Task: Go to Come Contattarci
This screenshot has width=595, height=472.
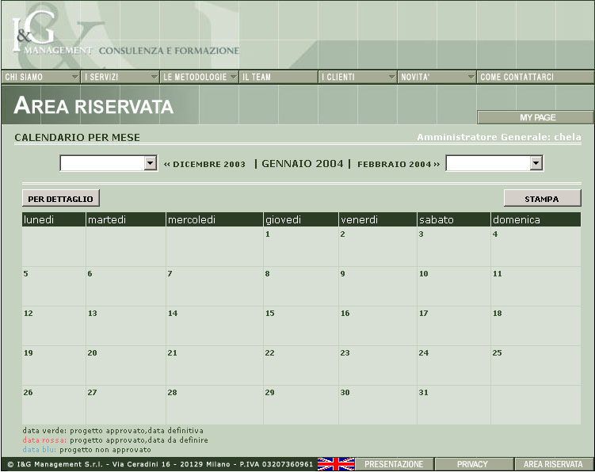Action: point(517,77)
